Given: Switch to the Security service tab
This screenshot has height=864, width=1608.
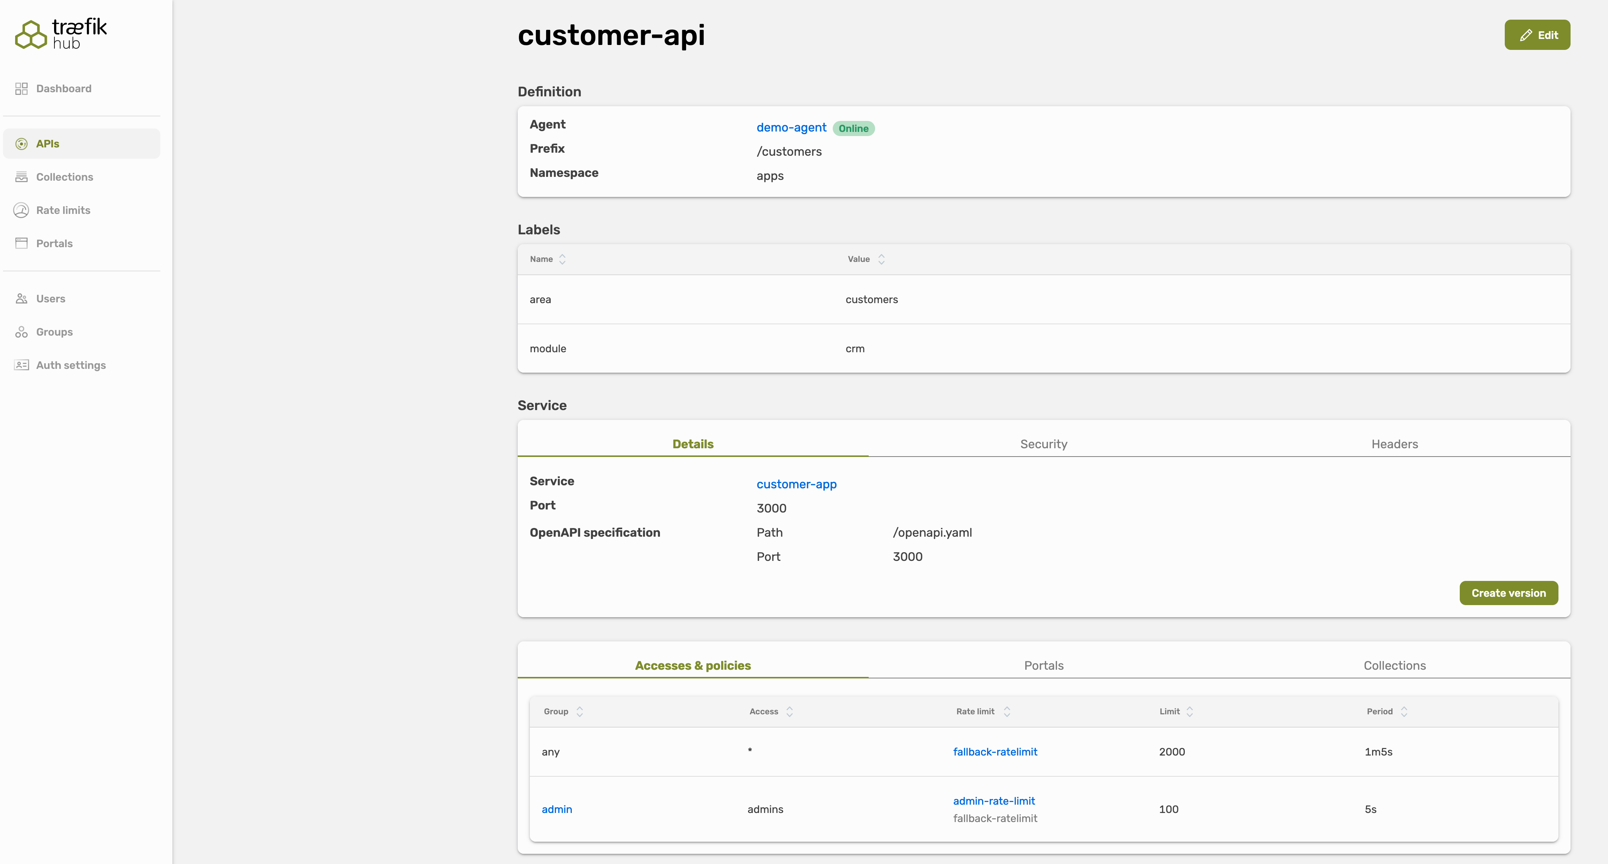Looking at the screenshot, I should 1043,444.
